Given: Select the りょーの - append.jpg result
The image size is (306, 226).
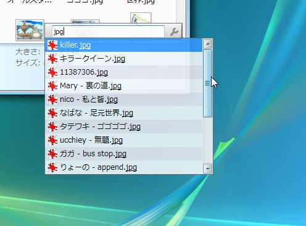Looking at the screenshot, I should pos(124,167).
